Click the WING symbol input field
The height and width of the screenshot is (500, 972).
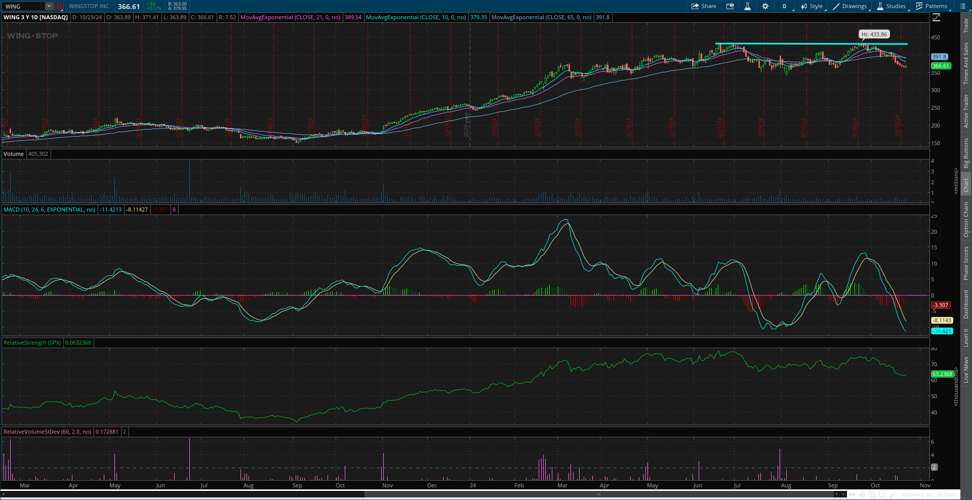(x=24, y=6)
